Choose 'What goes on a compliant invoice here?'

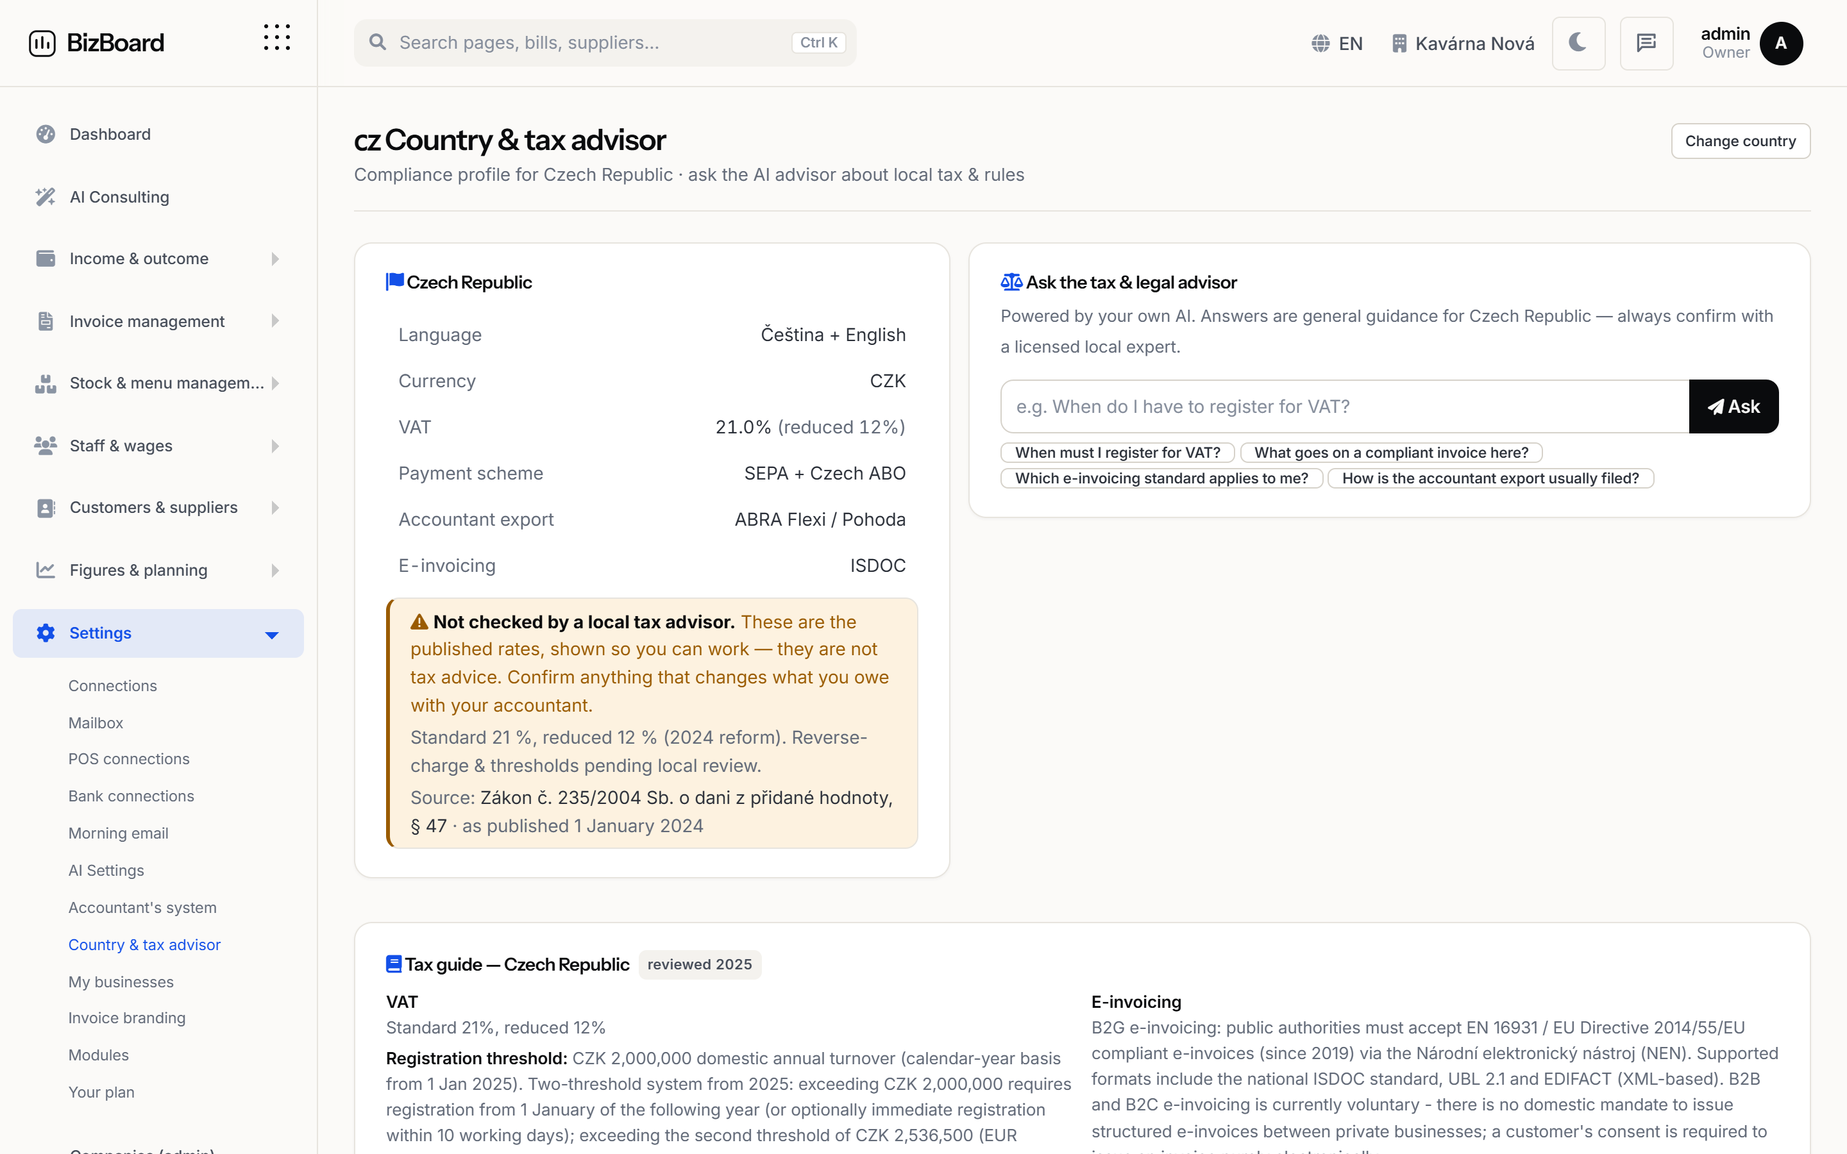(1390, 453)
